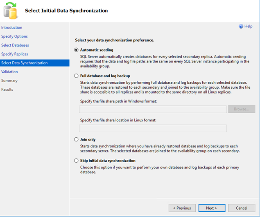
Task: Open the Specify Options step
Action: pyautogui.click(x=14, y=36)
